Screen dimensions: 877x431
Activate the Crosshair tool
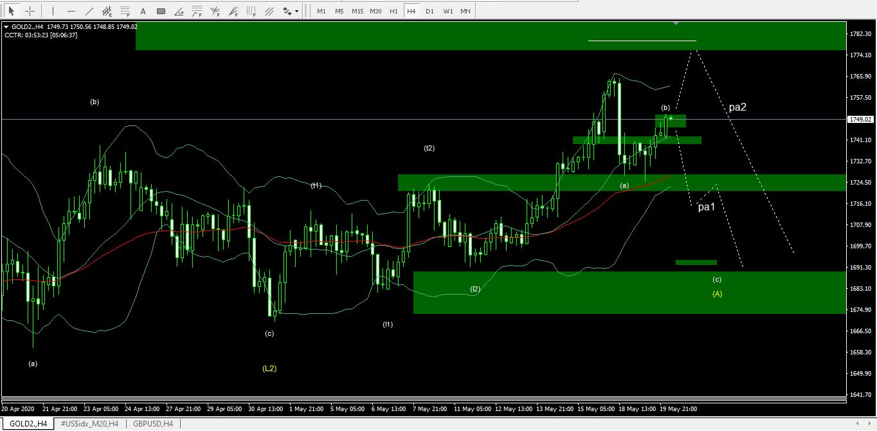30,11
